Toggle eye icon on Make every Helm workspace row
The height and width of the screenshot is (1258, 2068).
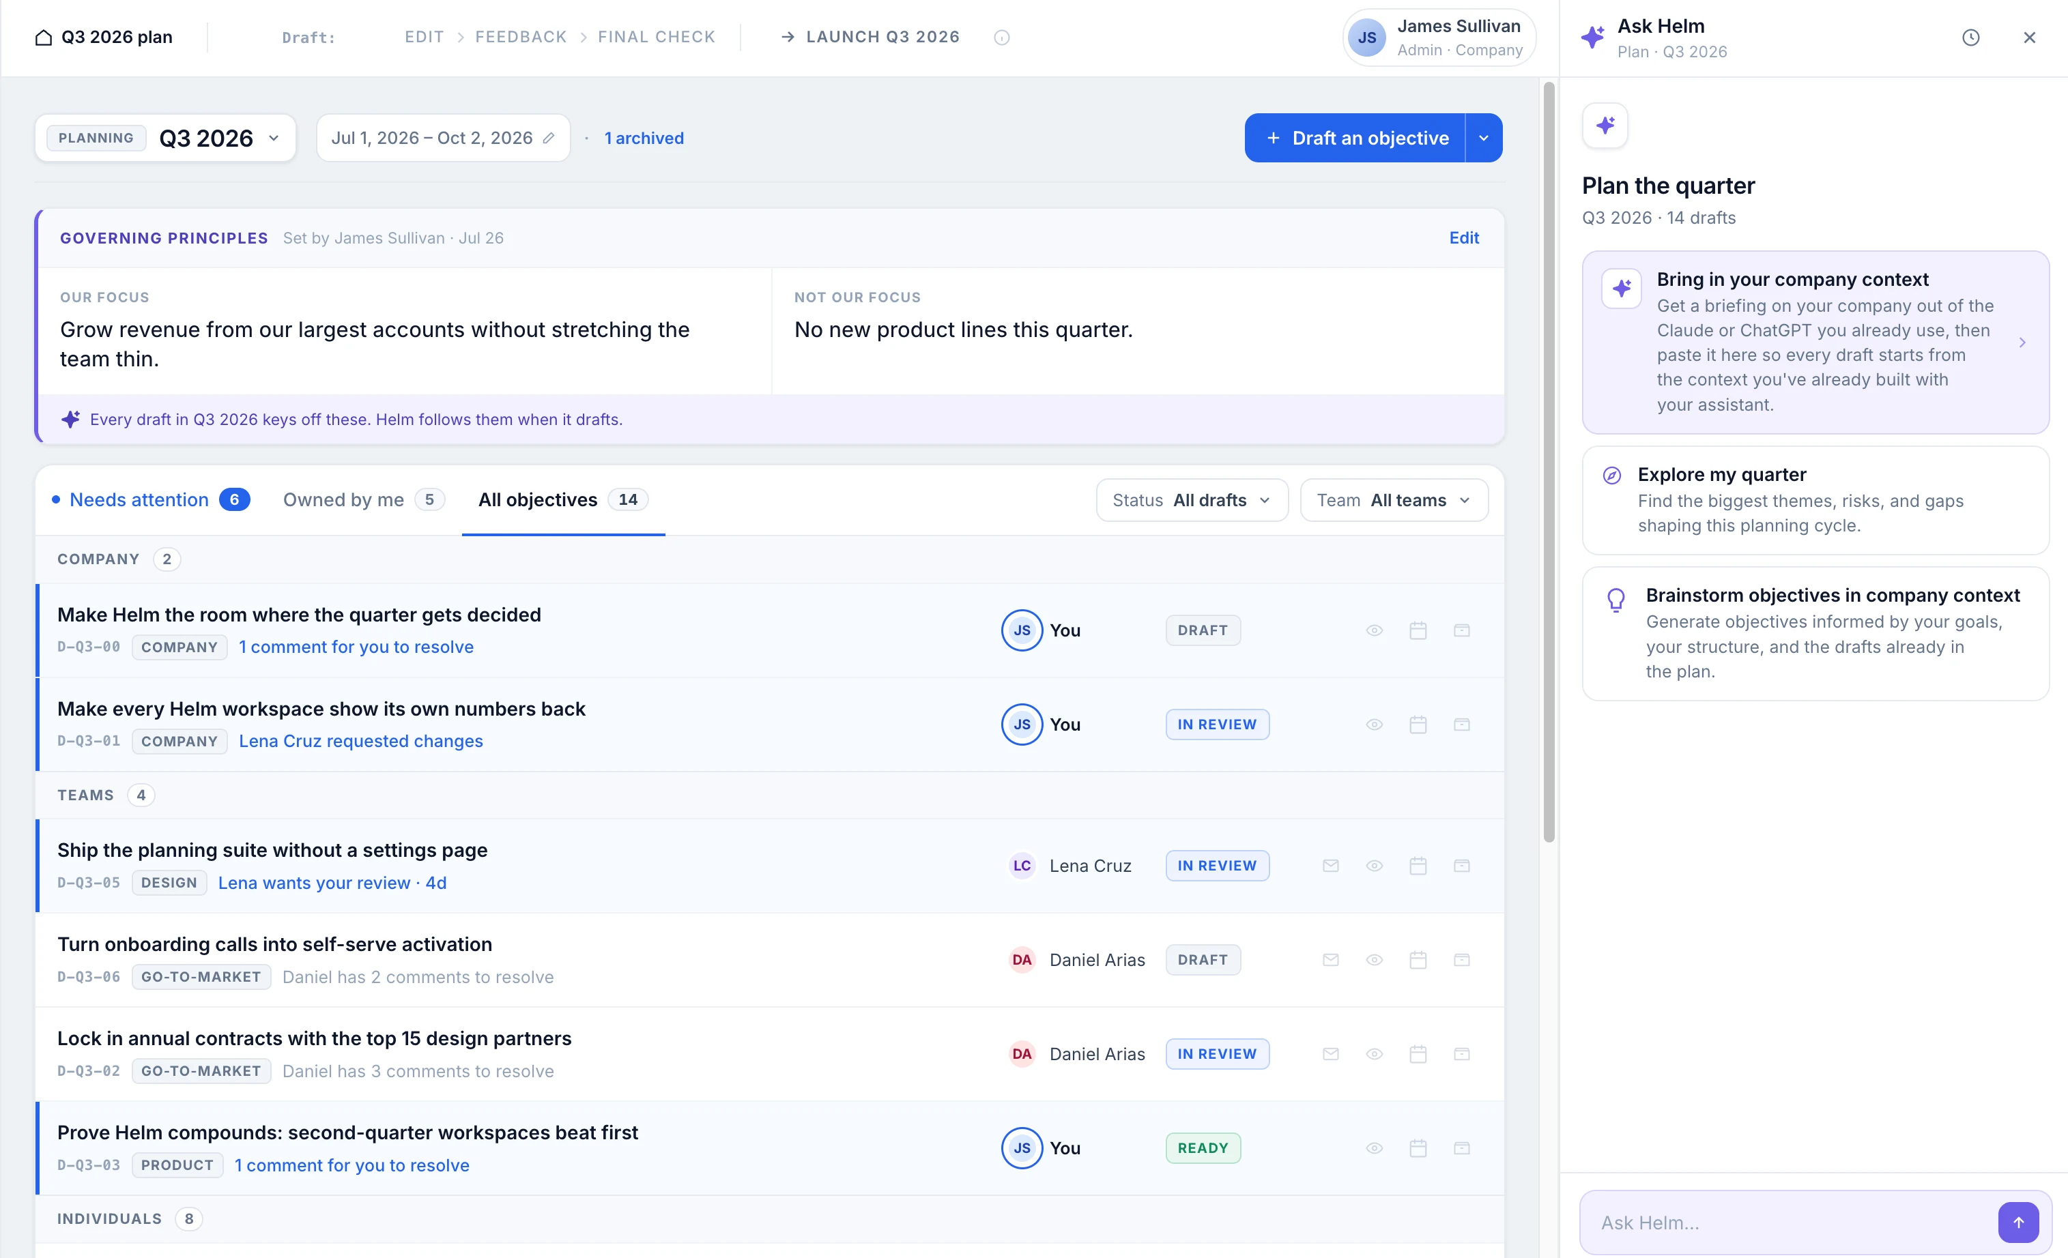tap(1374, 724)
